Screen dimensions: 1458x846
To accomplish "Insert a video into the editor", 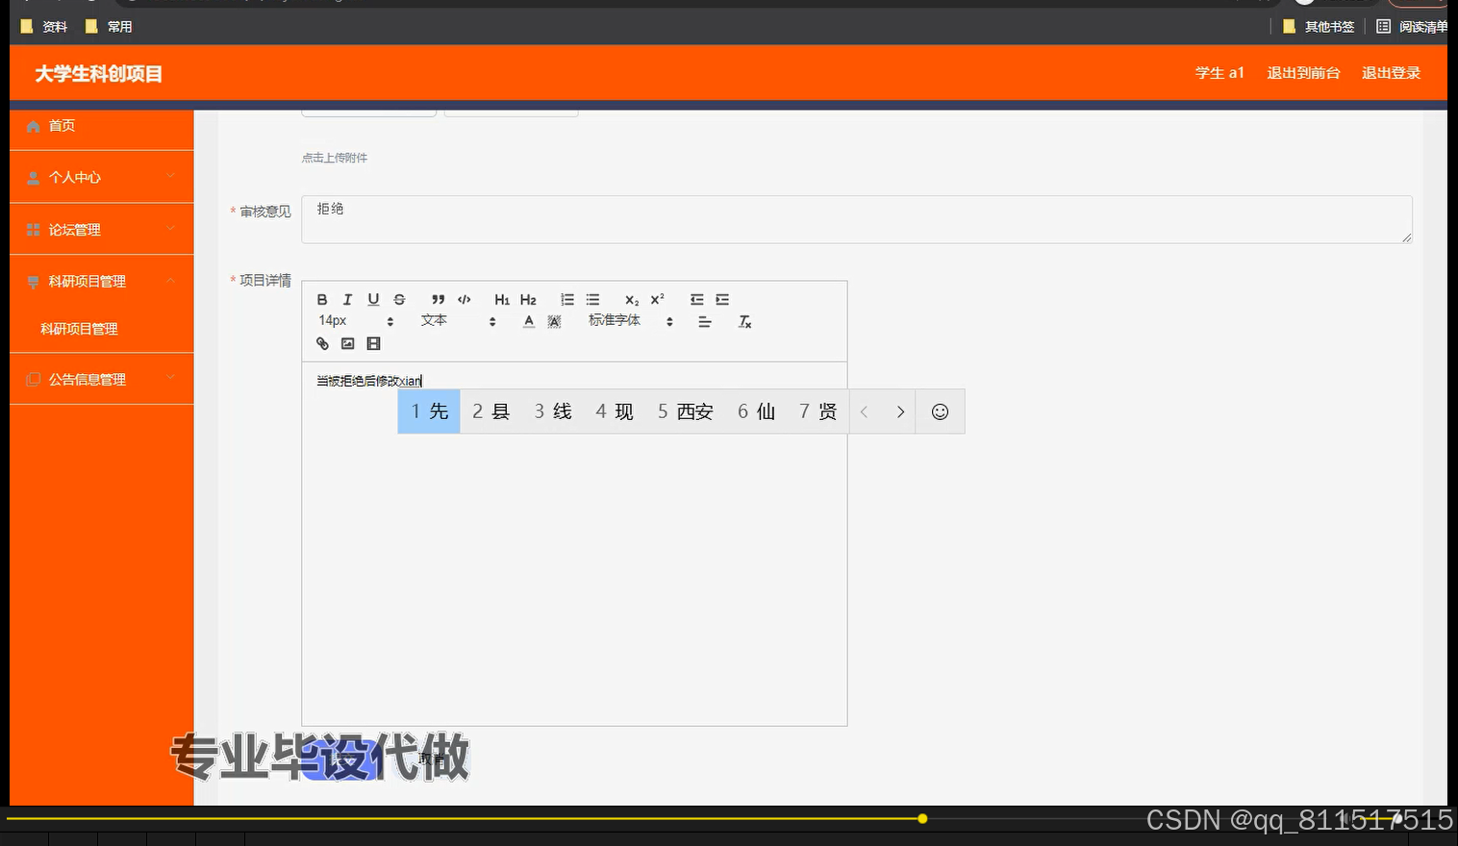I will point(374,344).
